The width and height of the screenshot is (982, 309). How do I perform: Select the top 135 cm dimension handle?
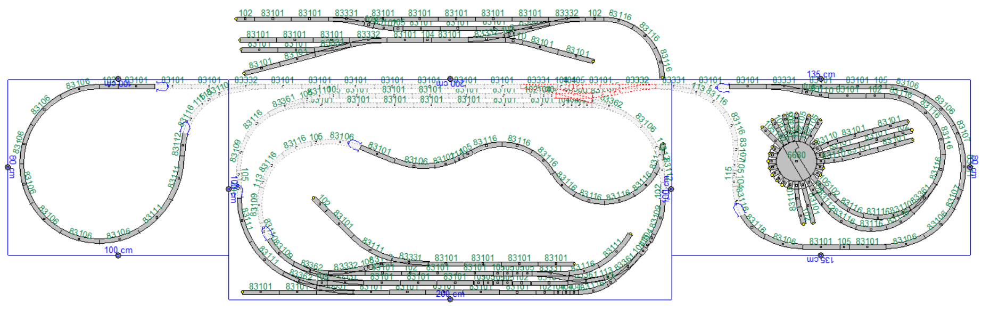pyautogui.click(x=821, y=79)
